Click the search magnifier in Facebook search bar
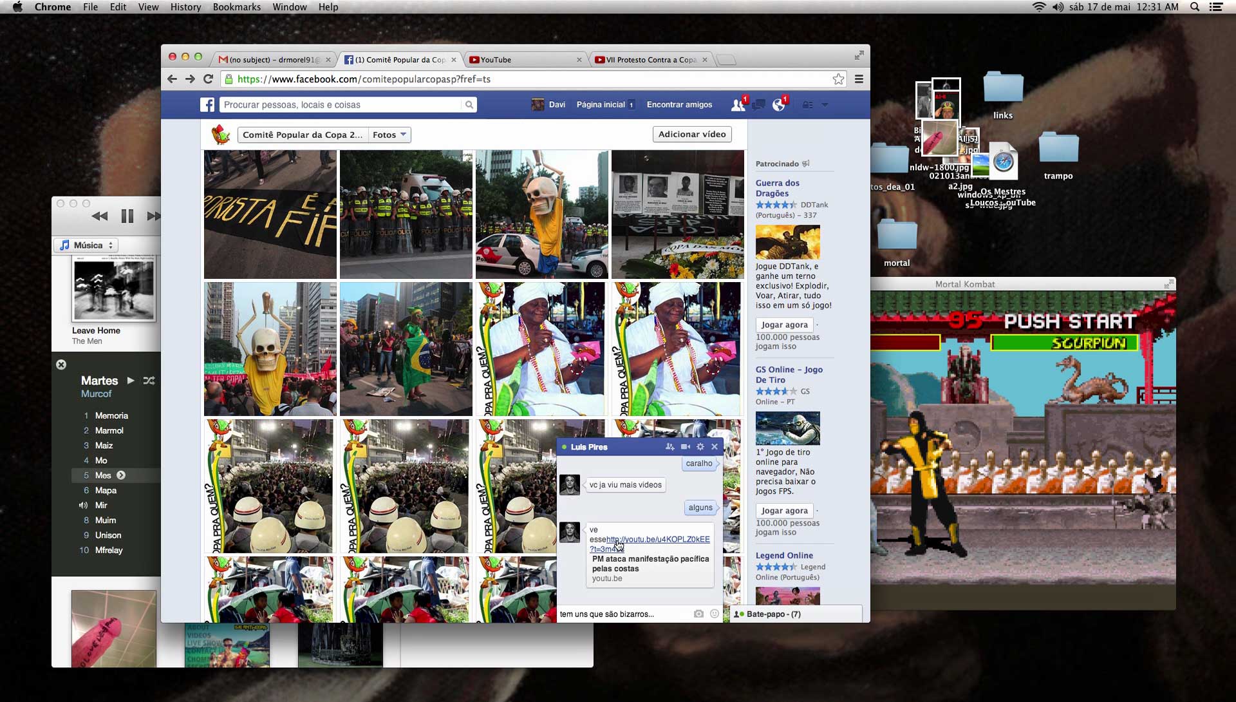The width and height of the screenshot is (1236, 702). click(469, 105)
